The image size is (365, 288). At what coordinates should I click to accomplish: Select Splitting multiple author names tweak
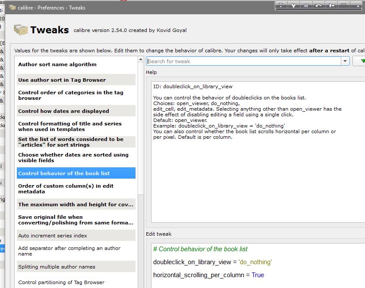click(x=76, y=267)
